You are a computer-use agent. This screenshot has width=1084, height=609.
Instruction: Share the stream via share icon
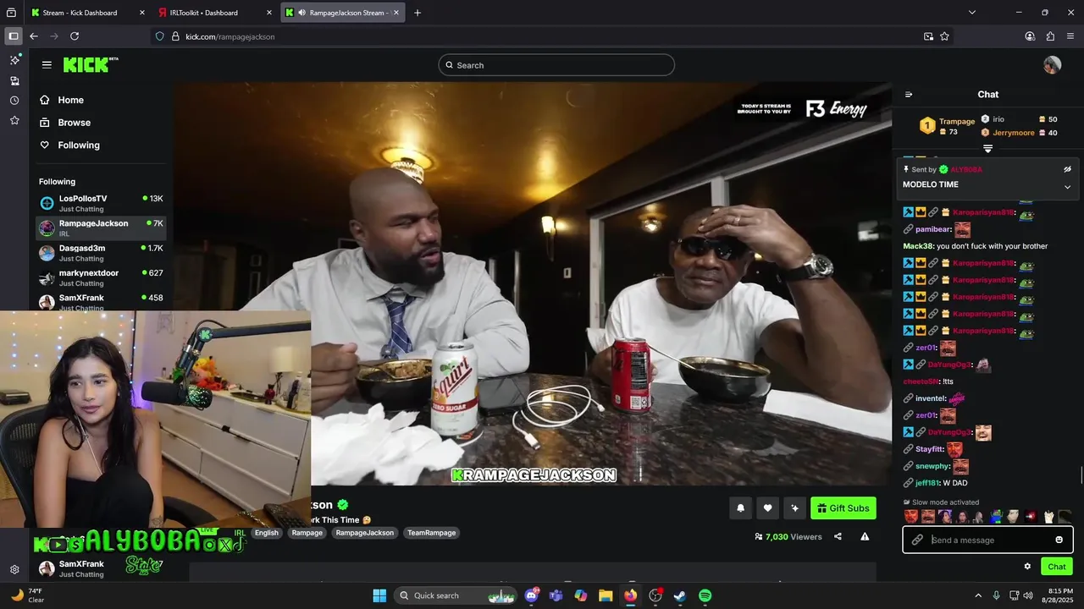click(838, 536)
